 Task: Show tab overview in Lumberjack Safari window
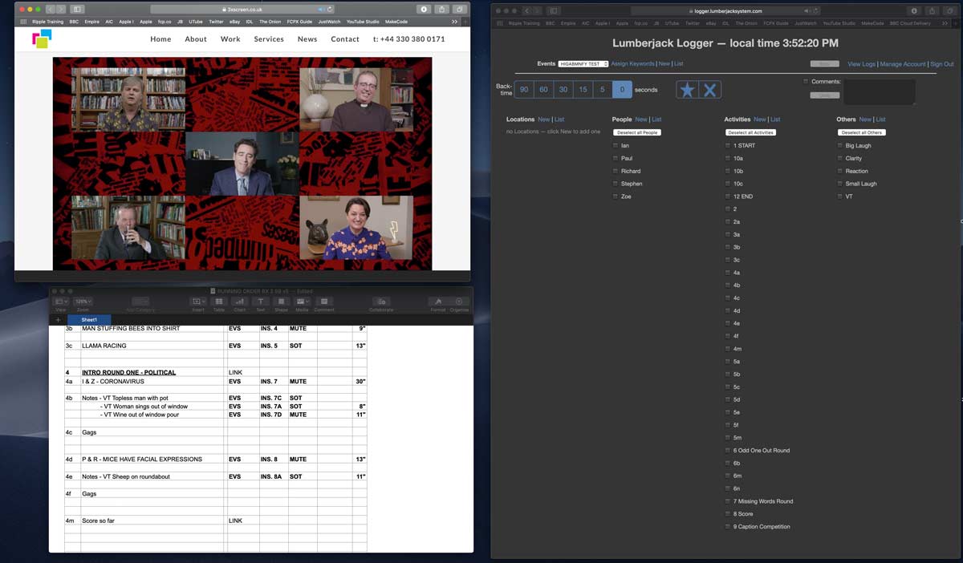tap(949, 10)
